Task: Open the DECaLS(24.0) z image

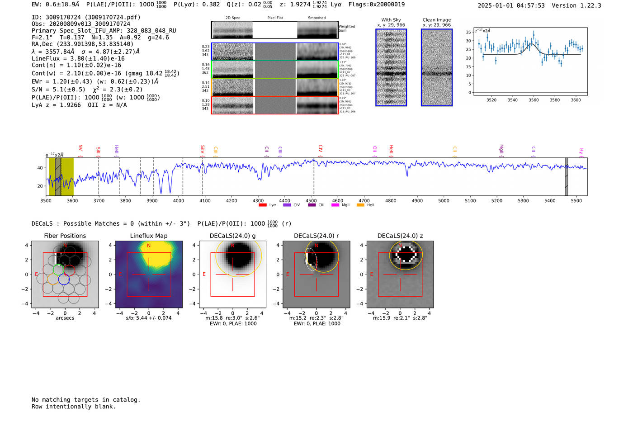Action: coord(400,275)
